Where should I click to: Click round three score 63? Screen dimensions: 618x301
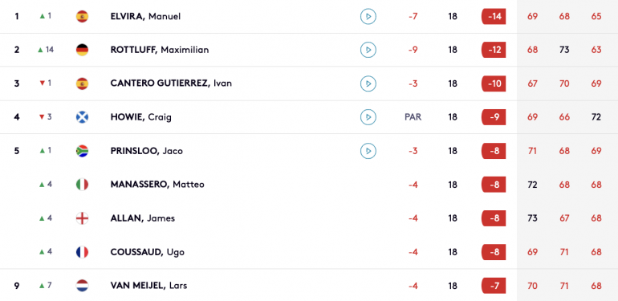[596, 50]
